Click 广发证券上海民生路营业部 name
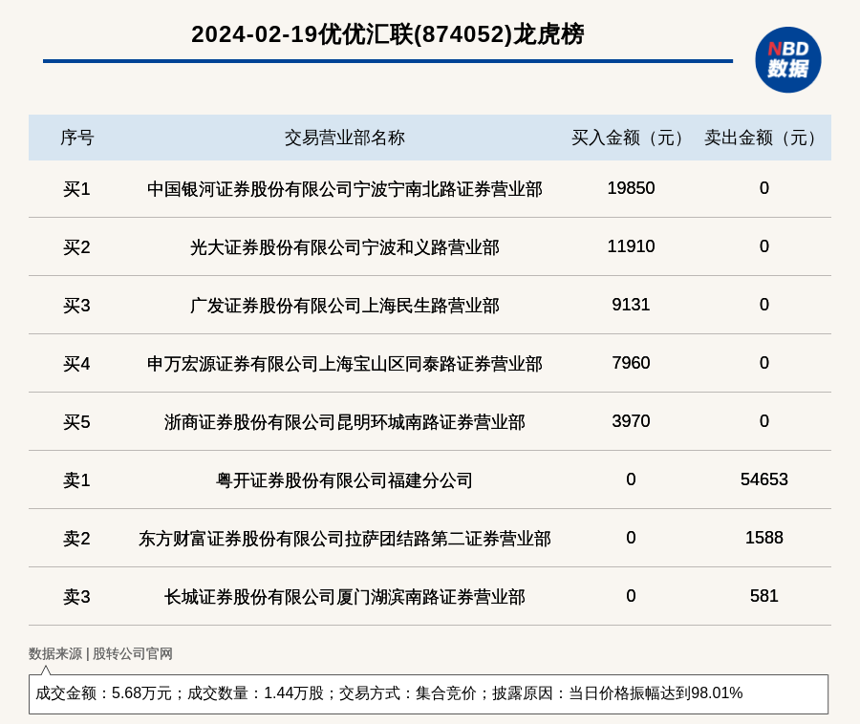This screenshot has width=860, height=724. [344, 306]
